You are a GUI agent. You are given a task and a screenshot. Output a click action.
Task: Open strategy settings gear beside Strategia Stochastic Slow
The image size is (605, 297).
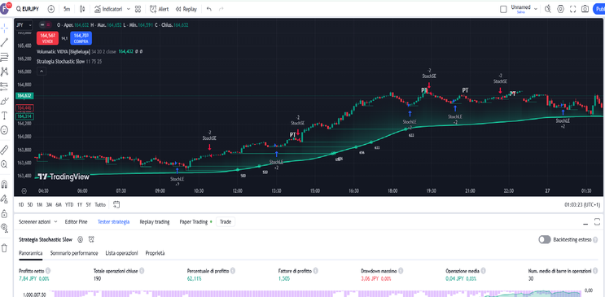pyautogui.click(x=81, y=240)
